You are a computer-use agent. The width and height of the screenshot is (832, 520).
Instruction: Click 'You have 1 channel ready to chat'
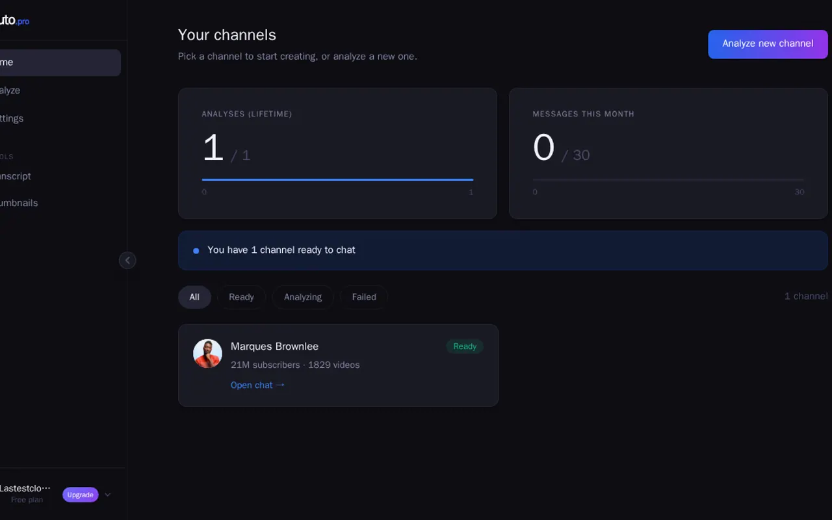pyautogui.click(x=281, y=250)
